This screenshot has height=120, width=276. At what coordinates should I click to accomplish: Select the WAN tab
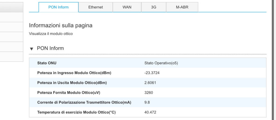127,7
